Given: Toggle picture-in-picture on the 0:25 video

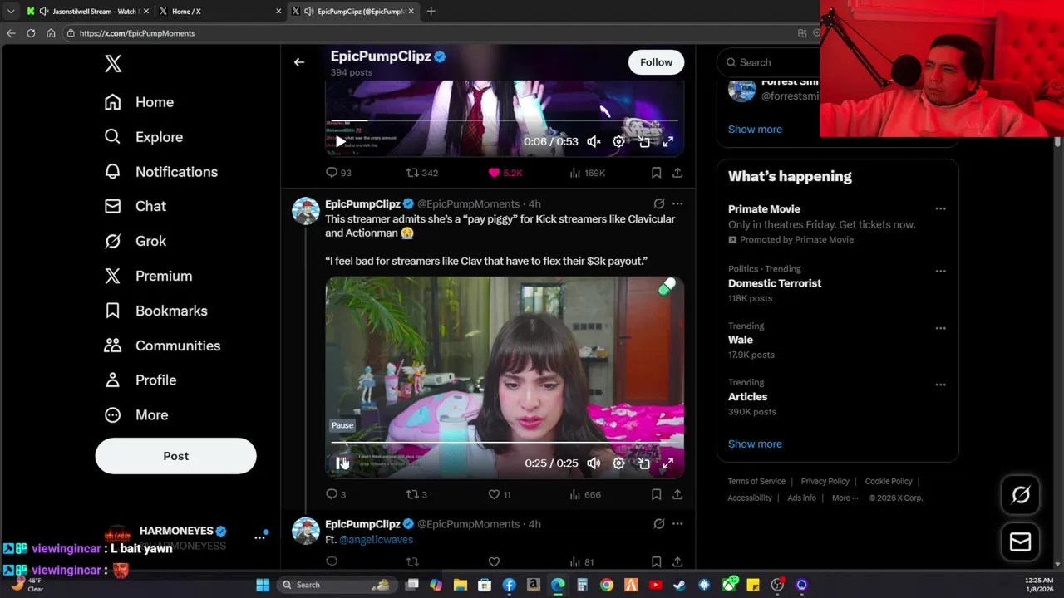Looking at the screenshot, I should pos(643,463).
